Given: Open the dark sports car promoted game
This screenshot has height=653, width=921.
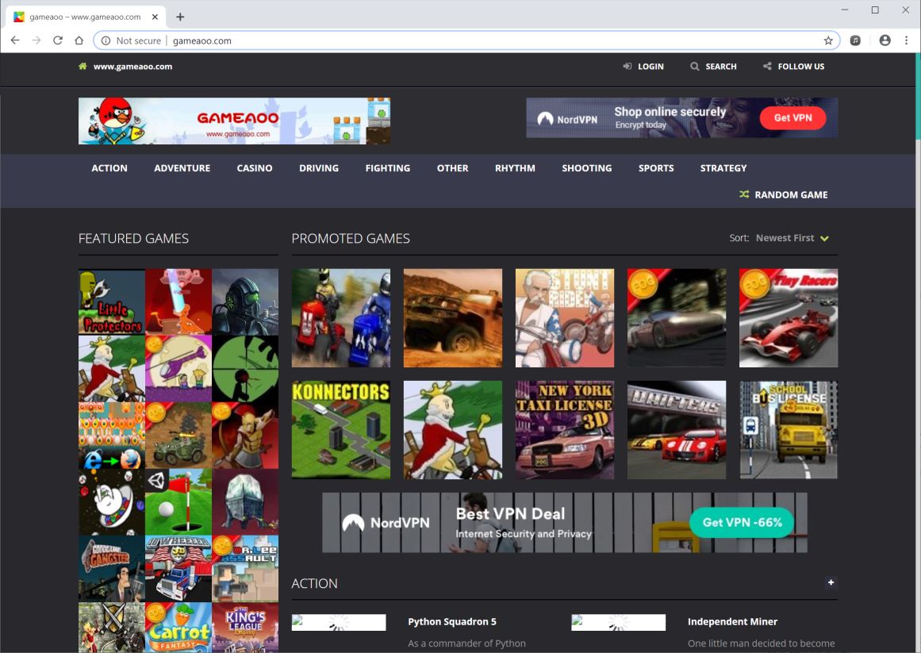Looking at the screenshot, I should tap(677, 317).
